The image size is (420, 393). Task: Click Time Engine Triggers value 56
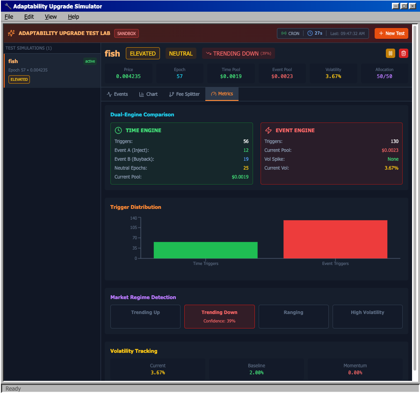246,141
